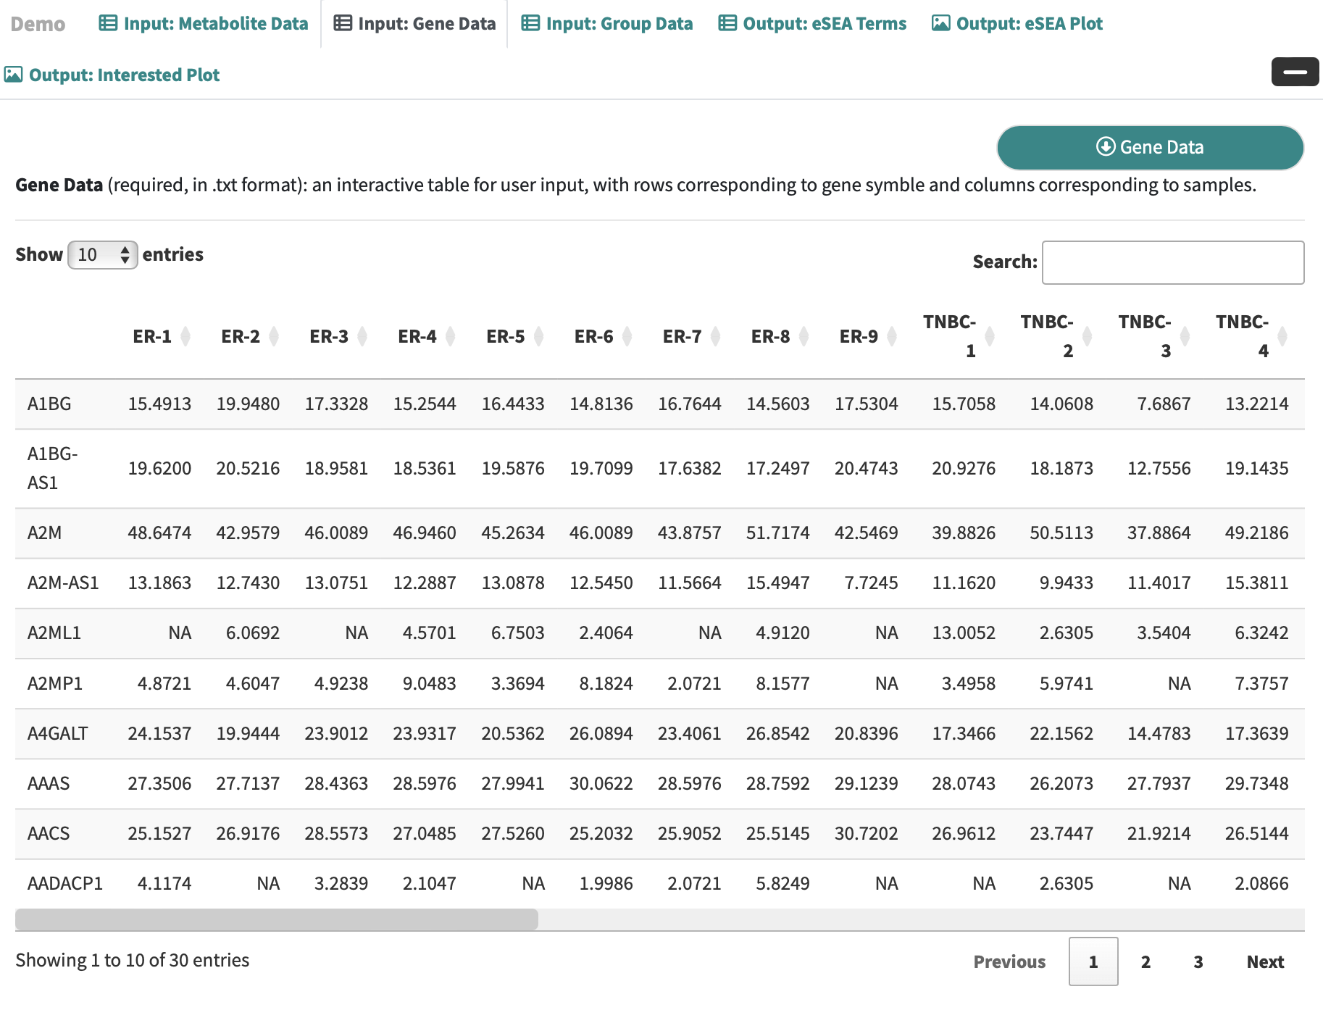Click the horizontal table scrollbar thumb

point(276,919)
